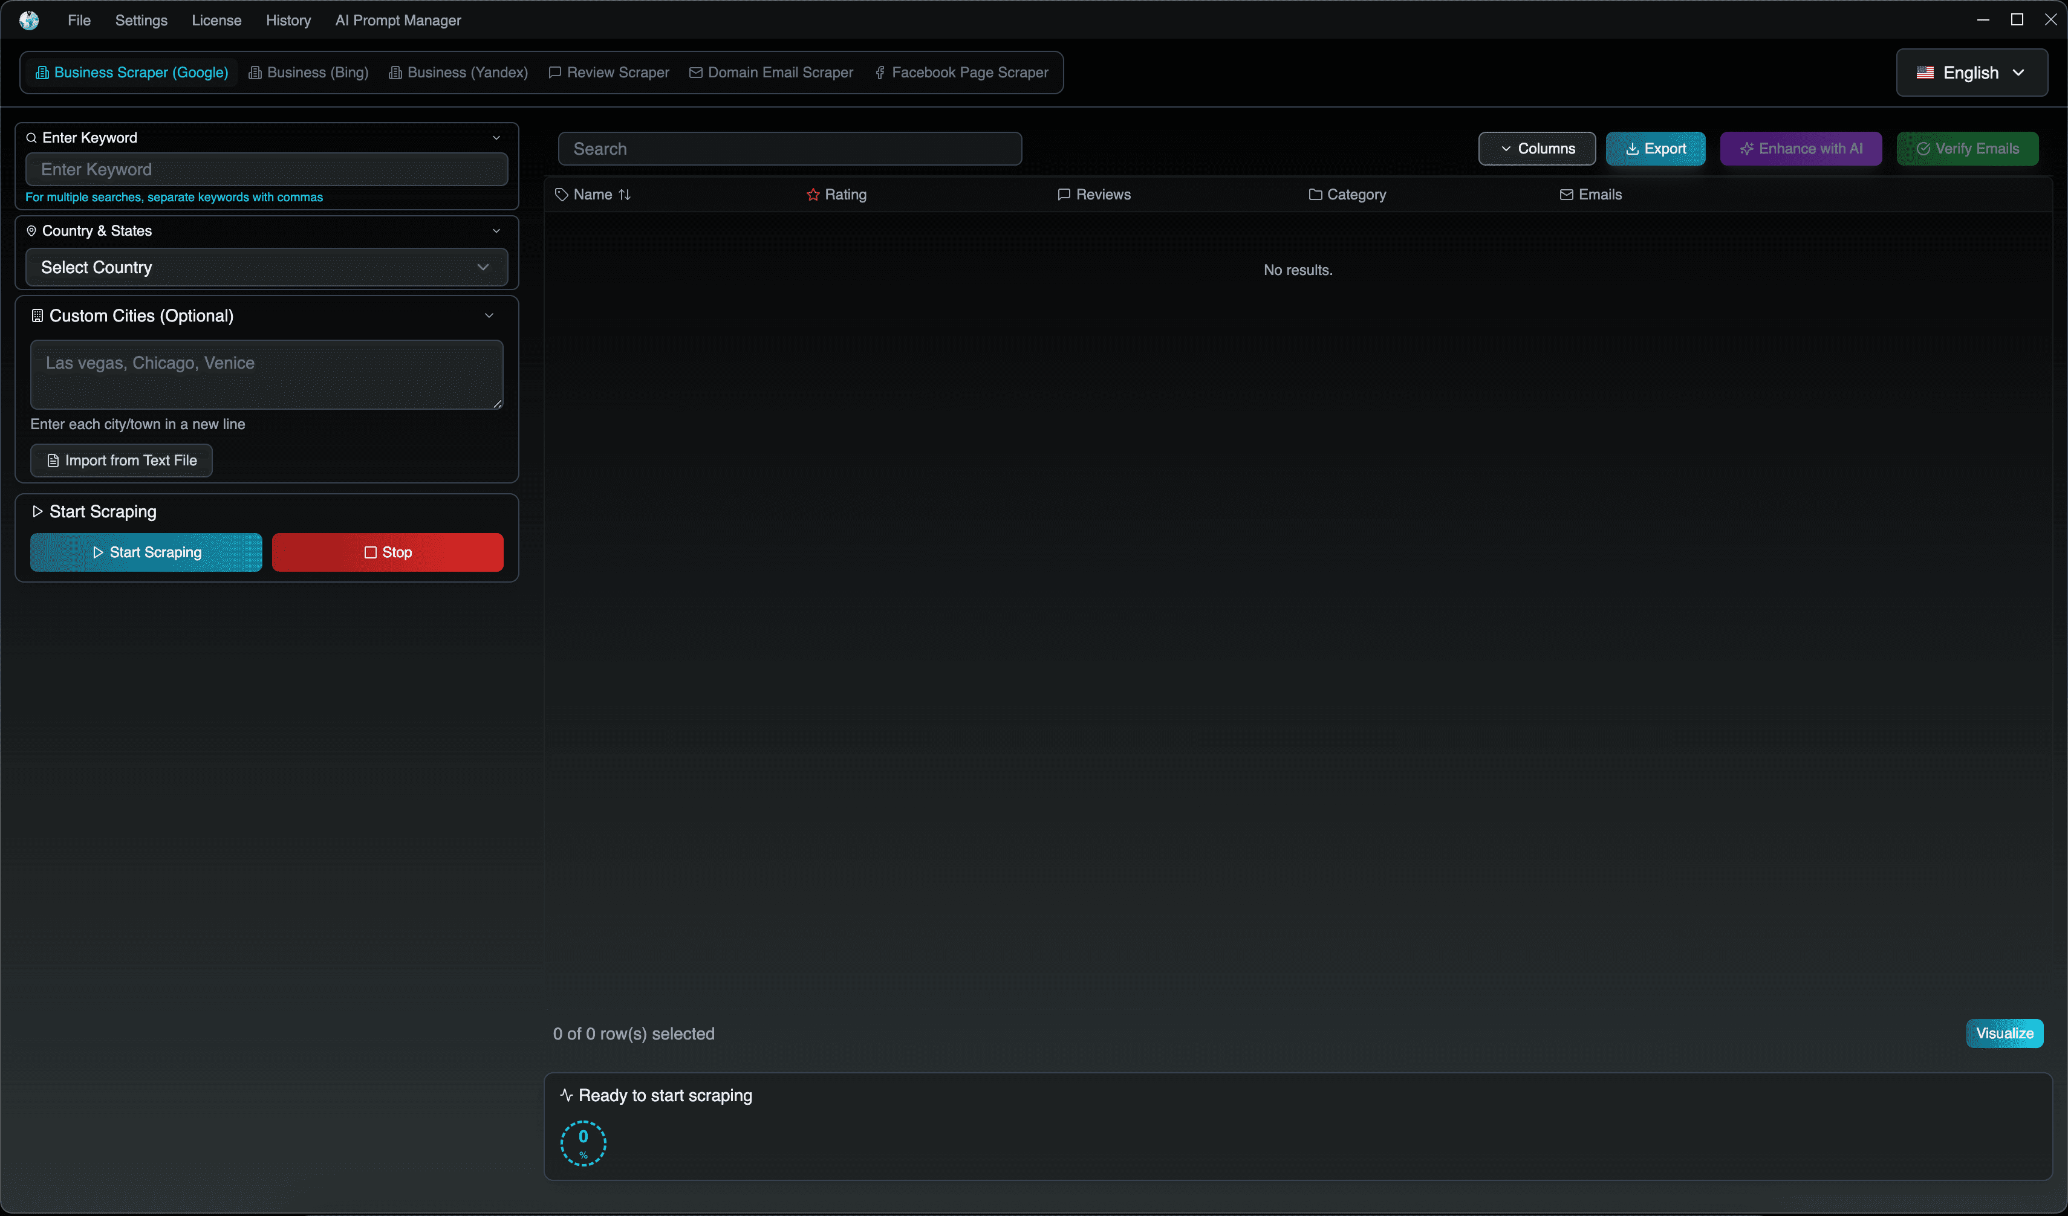Switch to Domain Email Scraper tab
Viewport: 2068px width, 1216px height.
click(772, 73)
